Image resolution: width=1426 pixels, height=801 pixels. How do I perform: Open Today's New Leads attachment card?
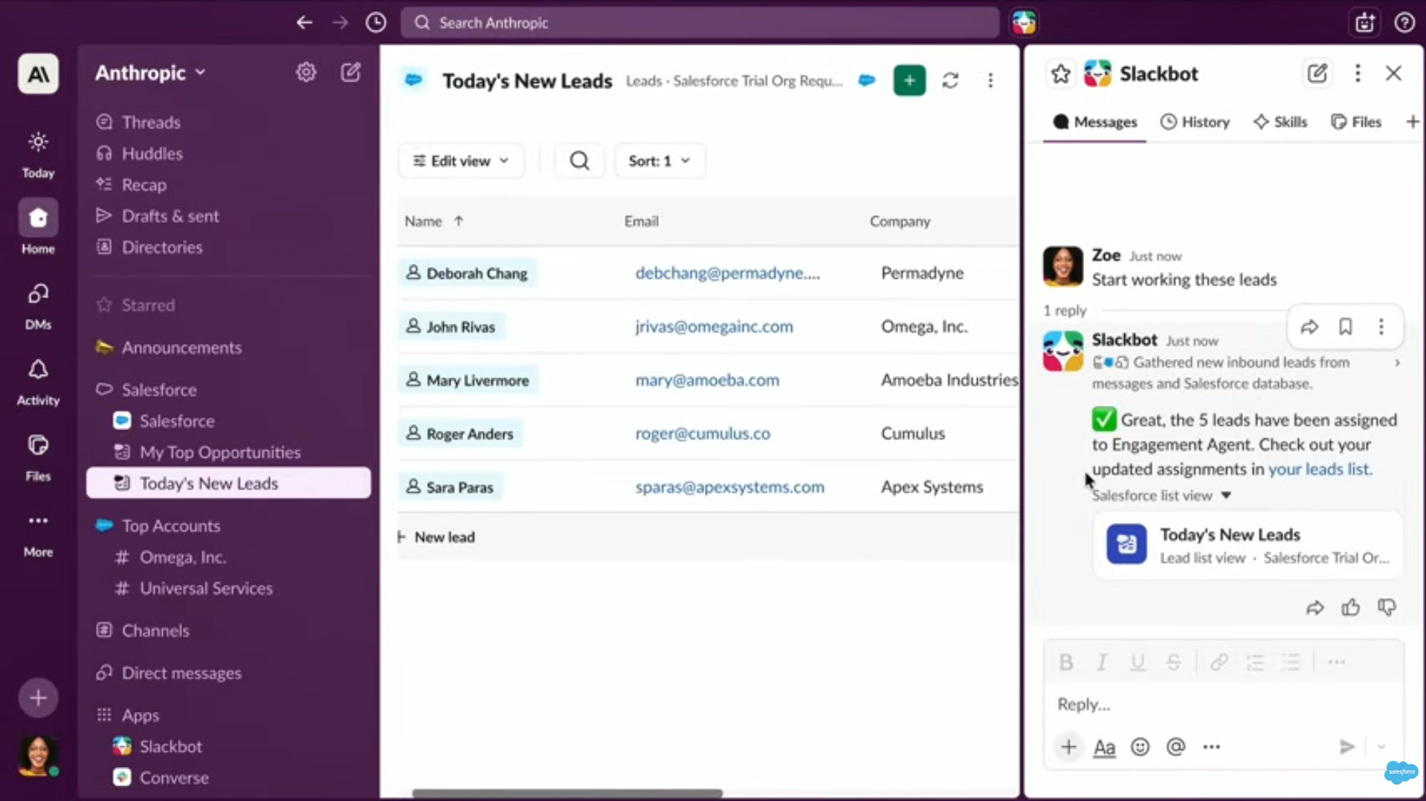(1248, 545)
